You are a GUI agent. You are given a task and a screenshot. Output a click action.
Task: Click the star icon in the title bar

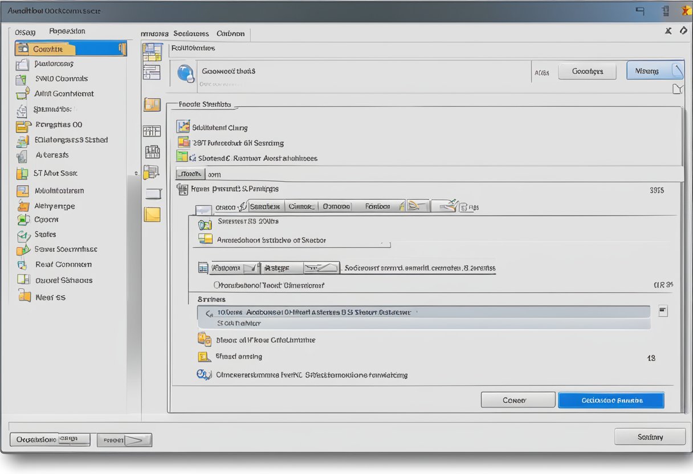pyautogui.click(x=686, y=11)
